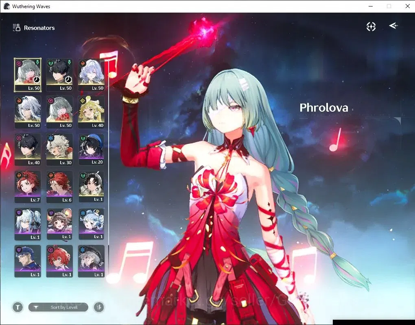
Task: Click the Phrolova character name heading
Action: 324,108
